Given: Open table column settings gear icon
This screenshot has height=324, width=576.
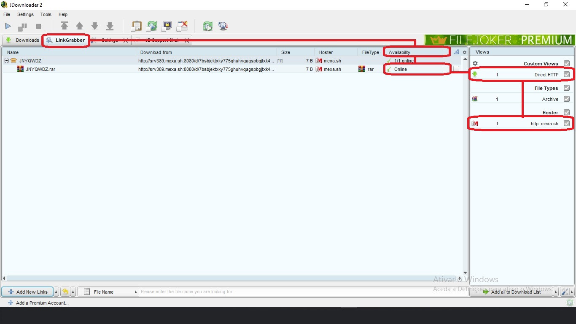Looking at the screenshot, I should click(x=465, y=52).
